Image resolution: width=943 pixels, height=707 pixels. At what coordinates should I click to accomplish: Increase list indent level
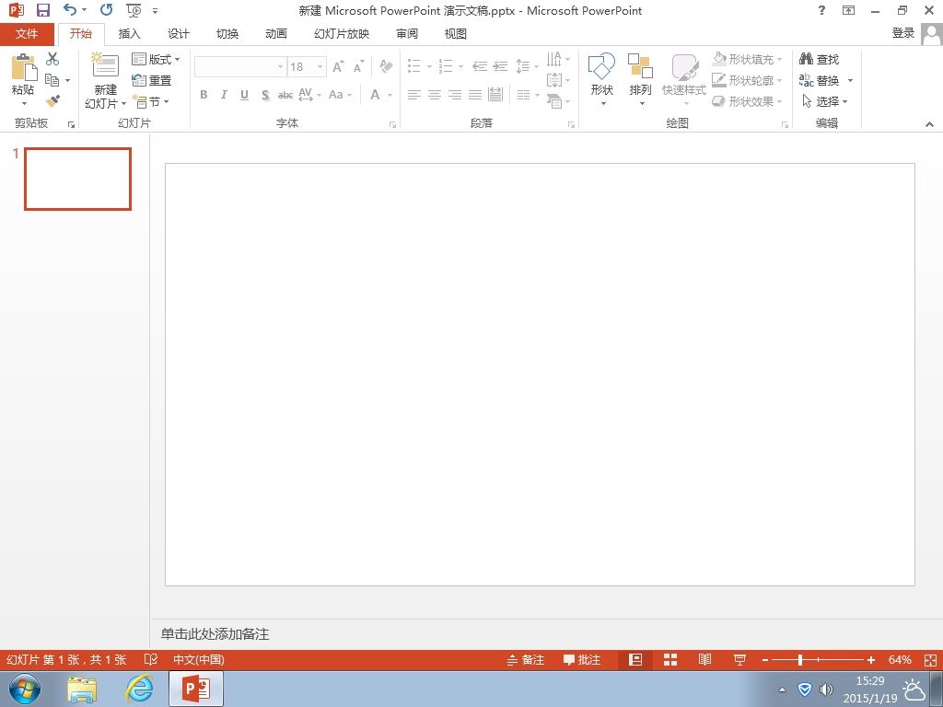[500, 66]
